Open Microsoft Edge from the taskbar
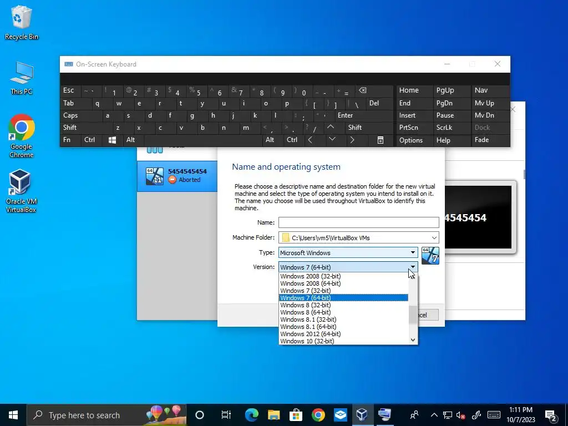Viewport: 568px width, 426px height. click(252, 415)
